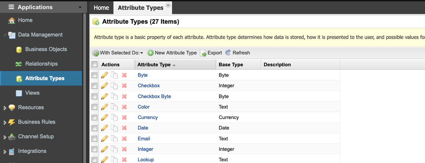Tick the Color row checkbox
Image resolution: width=425 pixels, height=163 pixels.
[94, 107]
